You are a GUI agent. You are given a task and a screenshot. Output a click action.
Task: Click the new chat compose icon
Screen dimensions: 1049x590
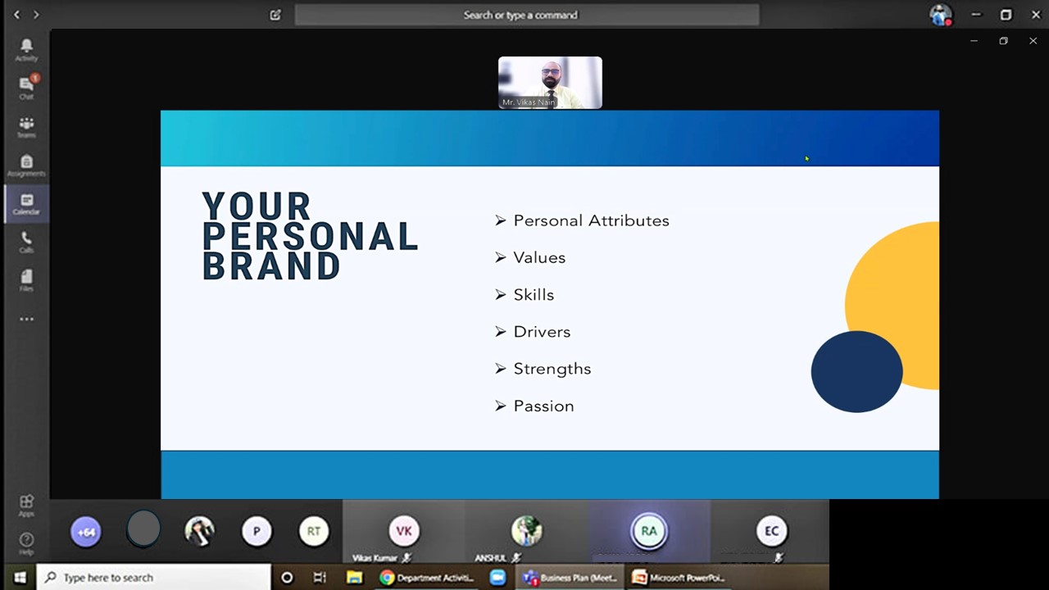(275, 15)
